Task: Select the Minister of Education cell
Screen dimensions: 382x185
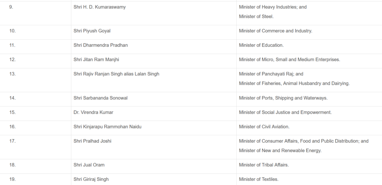Action: [x=261, y=45]
